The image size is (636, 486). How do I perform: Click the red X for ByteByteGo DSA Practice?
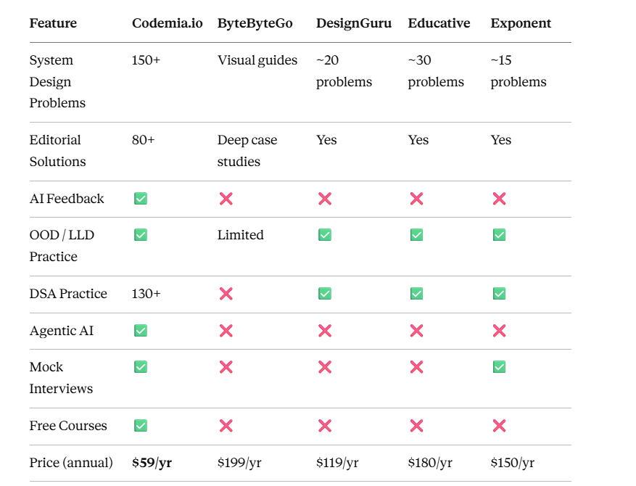pyautogui.click(x=226, y=294)
